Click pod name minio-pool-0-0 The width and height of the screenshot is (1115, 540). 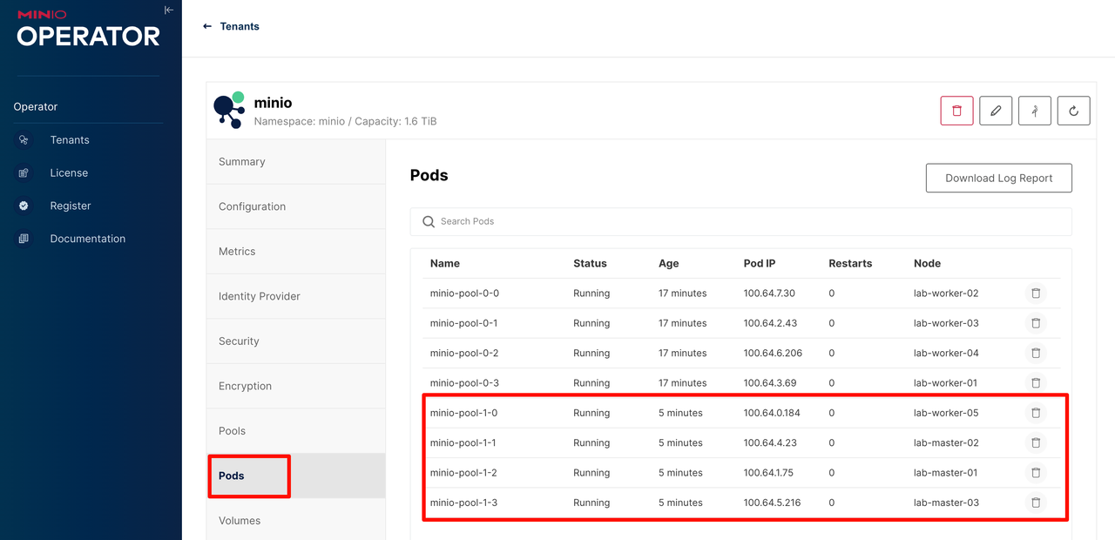coord(464,294)
